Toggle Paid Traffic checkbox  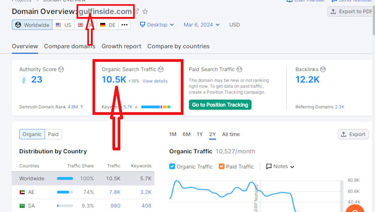tap(222, 166)
